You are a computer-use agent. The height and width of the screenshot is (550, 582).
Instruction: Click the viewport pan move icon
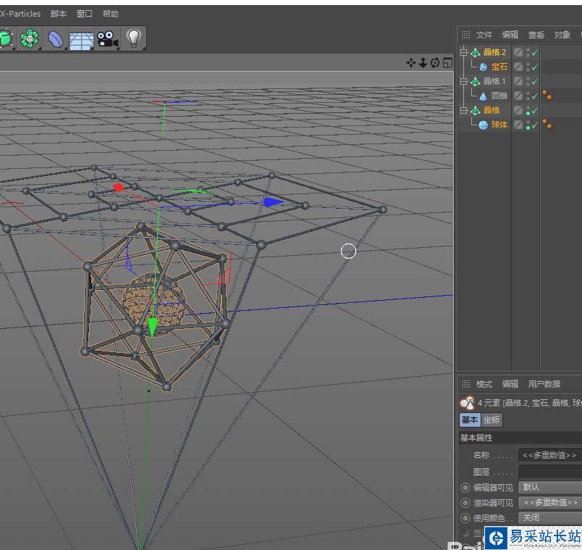tap(411, 63)
